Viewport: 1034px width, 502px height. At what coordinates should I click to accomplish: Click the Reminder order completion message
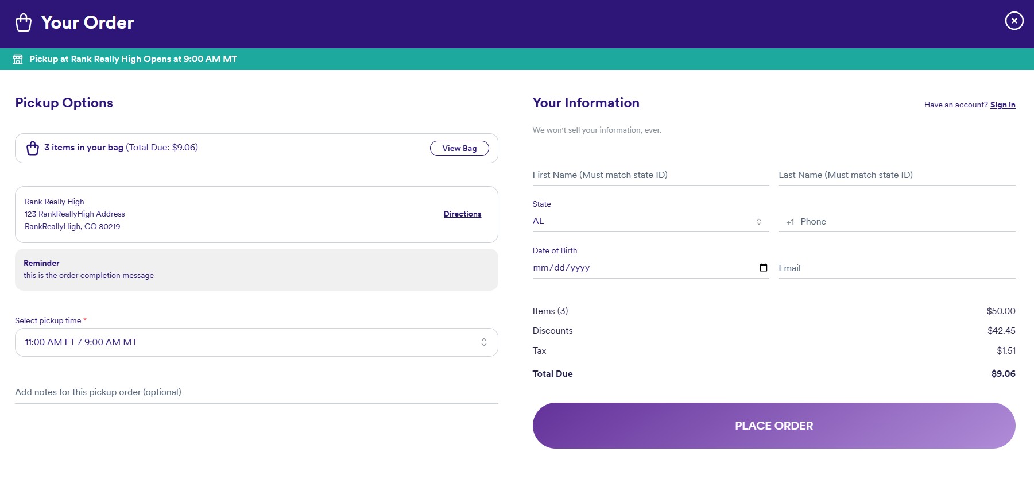coord(88,276)
